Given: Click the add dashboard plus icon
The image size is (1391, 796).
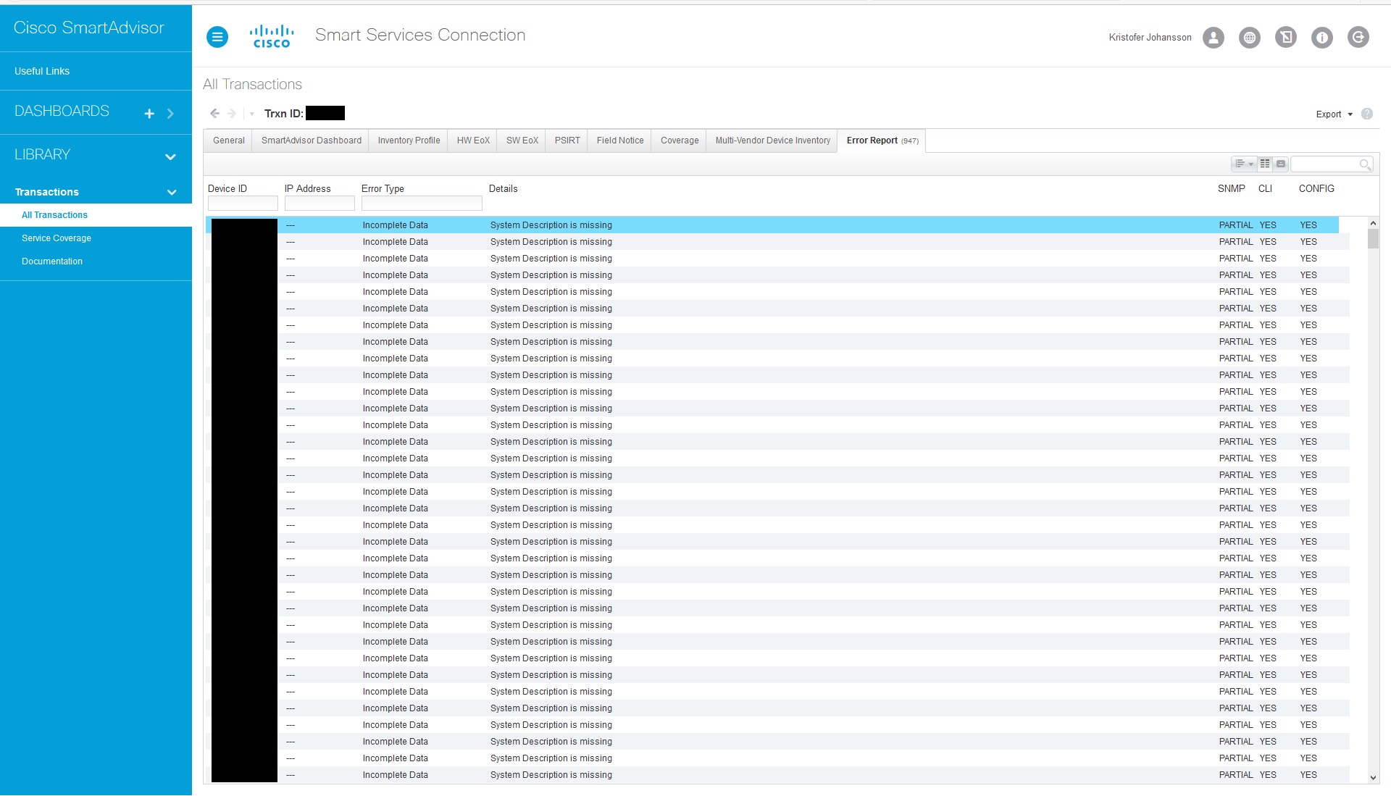Looking at the screenshot, I should pos(149,114).
